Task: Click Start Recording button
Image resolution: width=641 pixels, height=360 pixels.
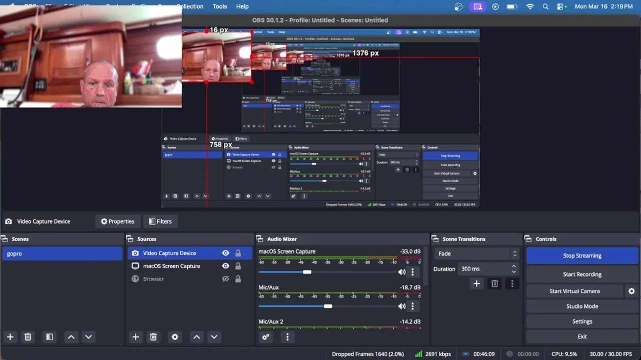Action: (x=582, y=274)
